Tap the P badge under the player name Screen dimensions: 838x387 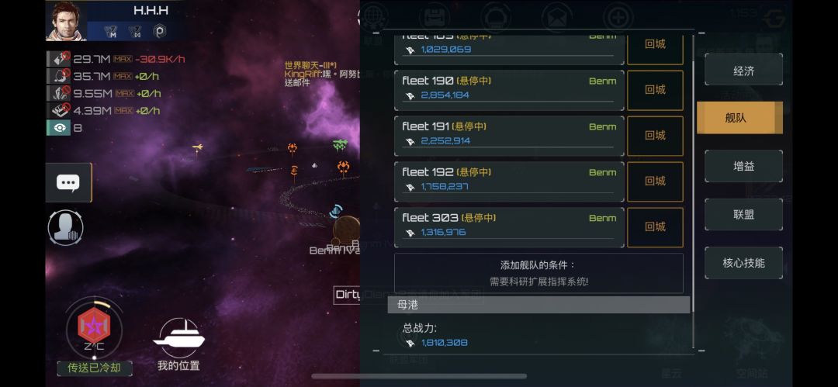point(159,32)
